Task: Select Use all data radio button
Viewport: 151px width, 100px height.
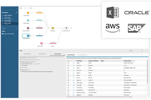Action: tap(20, 65)
